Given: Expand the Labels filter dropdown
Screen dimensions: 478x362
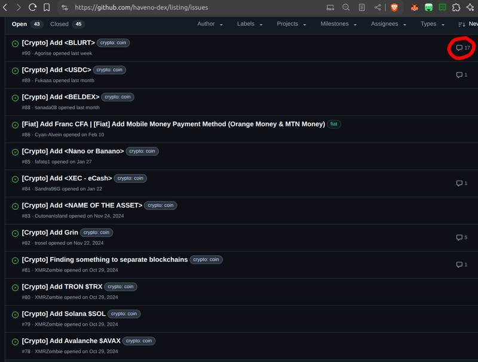Looking at the screenshot, I should point(250,24).
